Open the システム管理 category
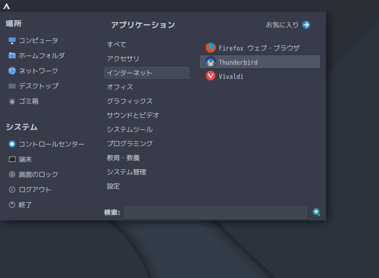 click(x=147, y=172)
